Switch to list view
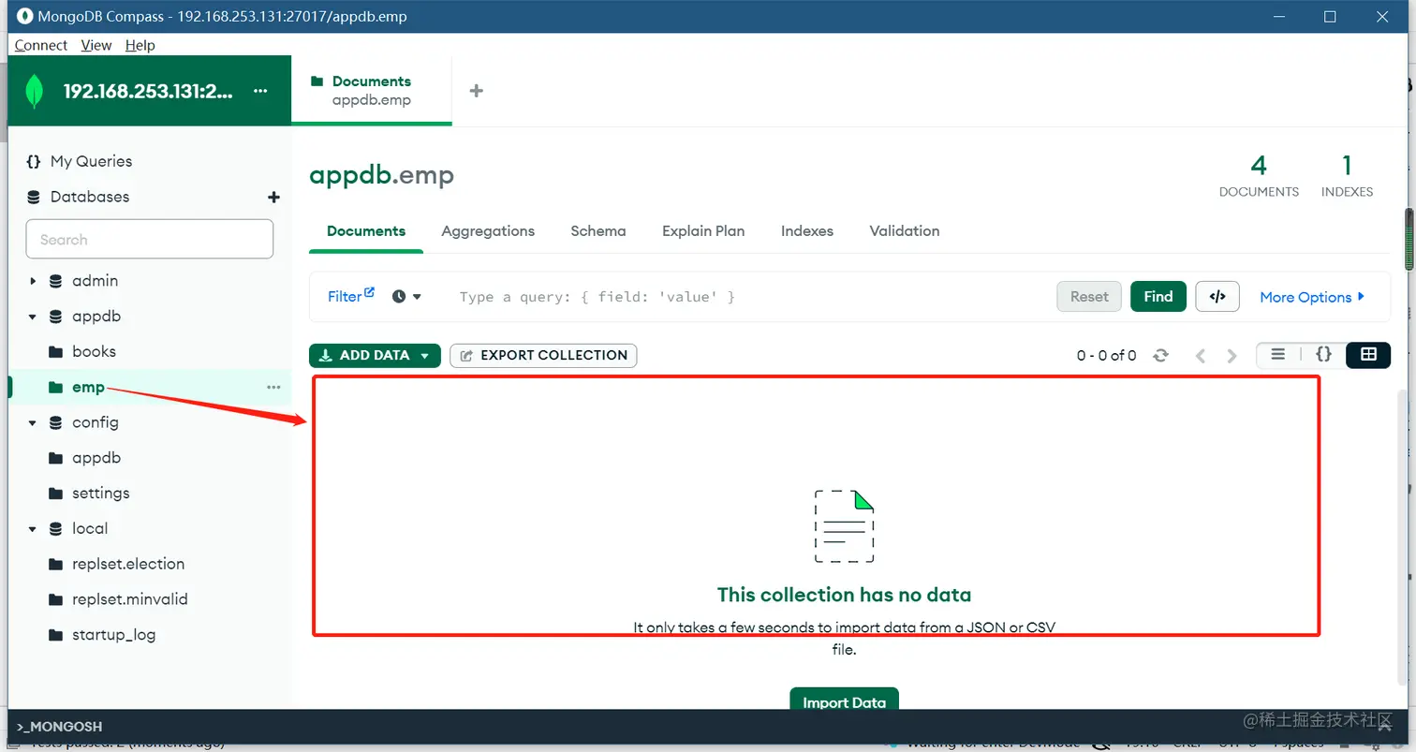This screenshot has width=1416, height=752. click(x=1278, y=354)
